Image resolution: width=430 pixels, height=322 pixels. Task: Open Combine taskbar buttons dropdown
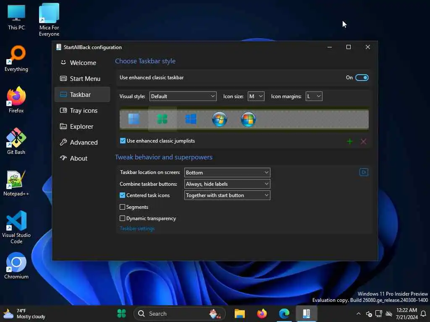click(x=227, y=184)
